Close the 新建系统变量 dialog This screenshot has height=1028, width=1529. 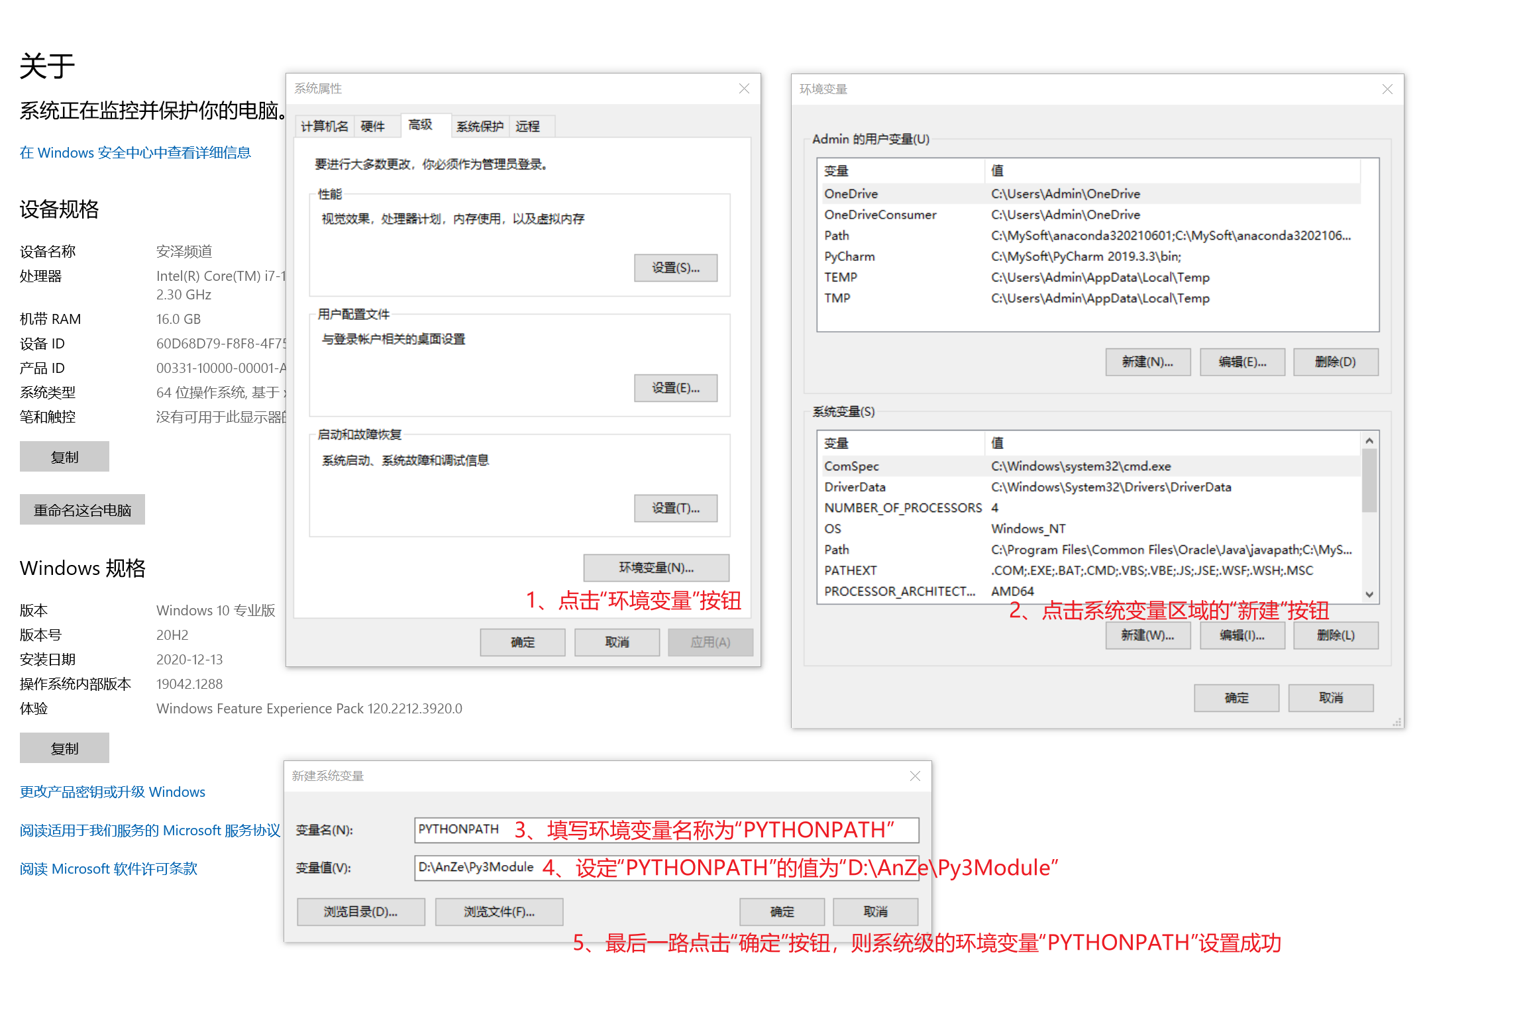(x=915, y=776)
